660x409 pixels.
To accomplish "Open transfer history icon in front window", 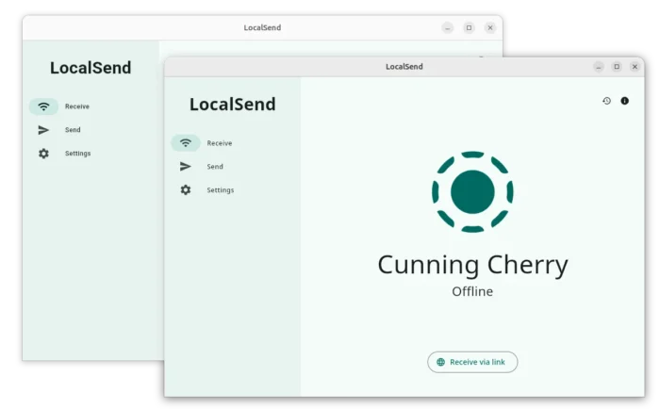I will coord(606,101).
